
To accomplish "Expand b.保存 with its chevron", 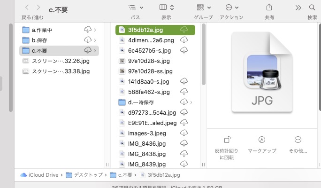I will (x=95, y=40).
